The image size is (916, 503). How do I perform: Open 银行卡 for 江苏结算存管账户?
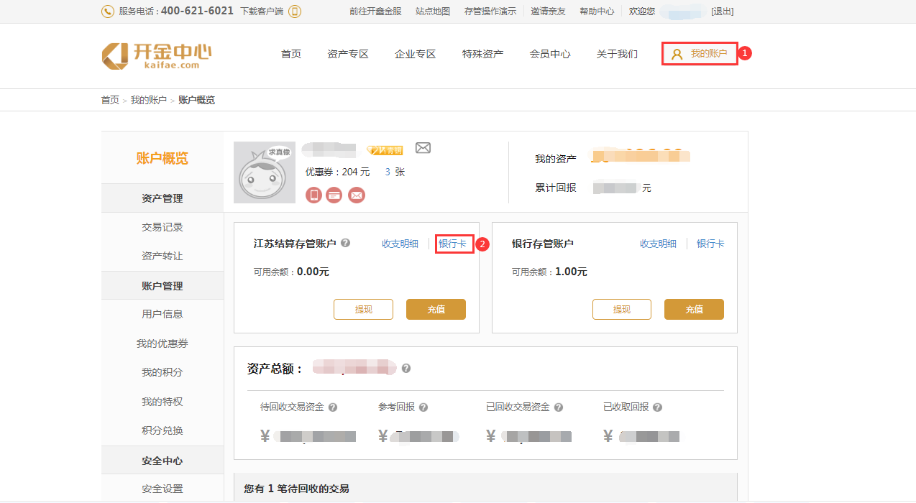[452, 244]
